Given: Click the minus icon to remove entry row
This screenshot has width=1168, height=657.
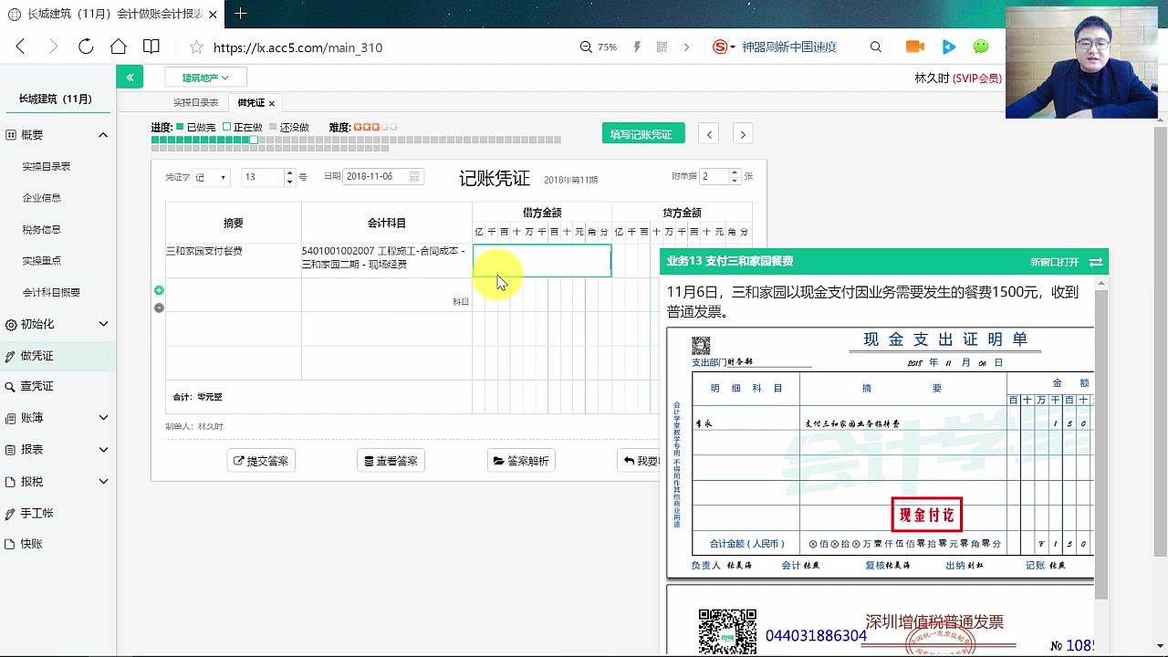Looking at the screenshot, I should click(160, 308).
